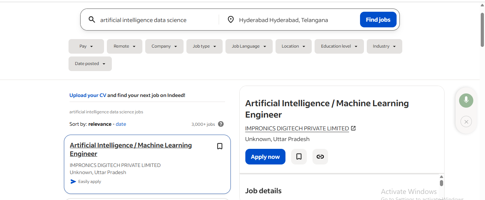Viewport: 485px width, 200px height.
Task: Click the search magnifier icon in job field
Action: (92, 20)
